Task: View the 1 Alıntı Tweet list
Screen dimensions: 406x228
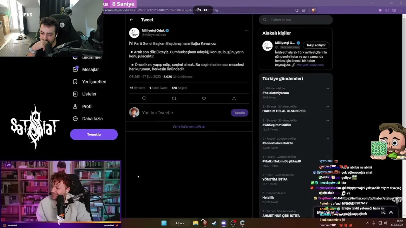Action: (158, 88)
